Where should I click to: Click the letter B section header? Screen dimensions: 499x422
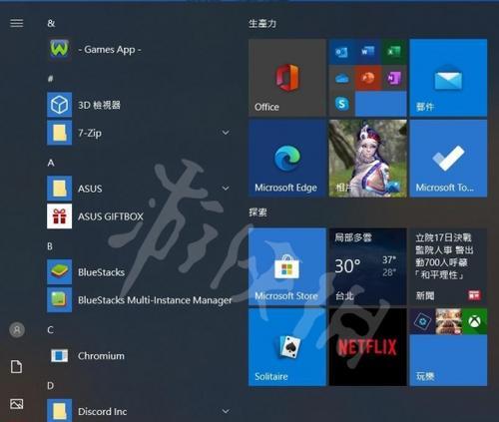pyautogui.click(x=50, y=246)
